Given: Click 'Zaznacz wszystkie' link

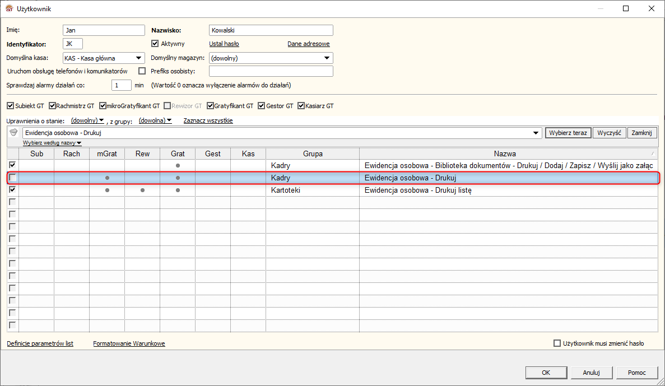Looking at the screenshot, I should coord(208,120).
